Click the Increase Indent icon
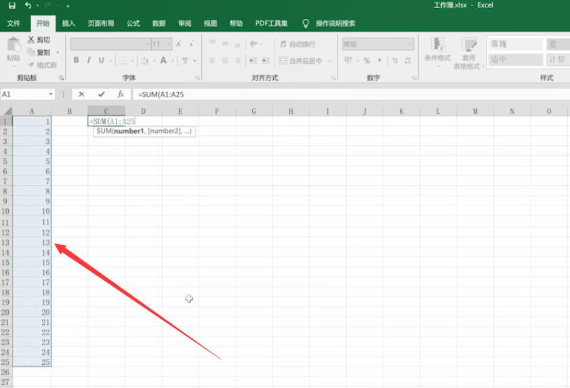Screen dimensions: 570x388 (x=266, y=60)
